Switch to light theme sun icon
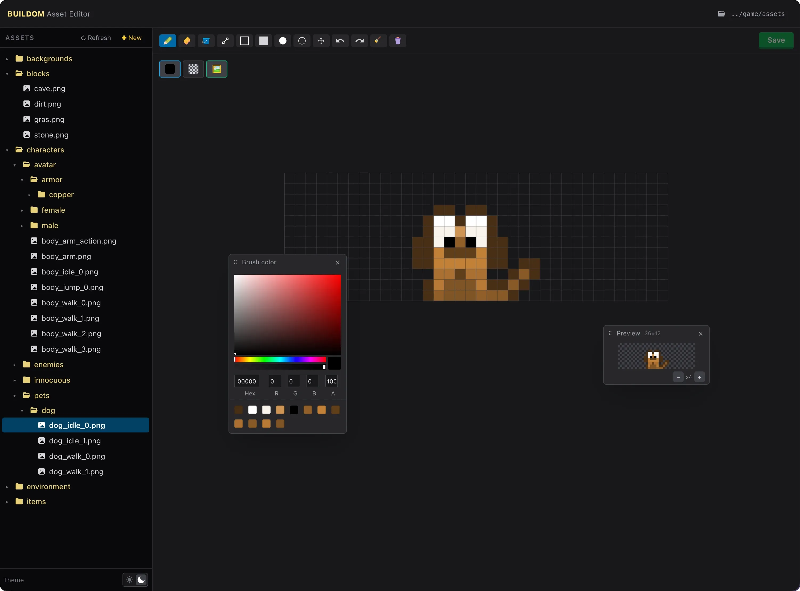 coord(129,580)
